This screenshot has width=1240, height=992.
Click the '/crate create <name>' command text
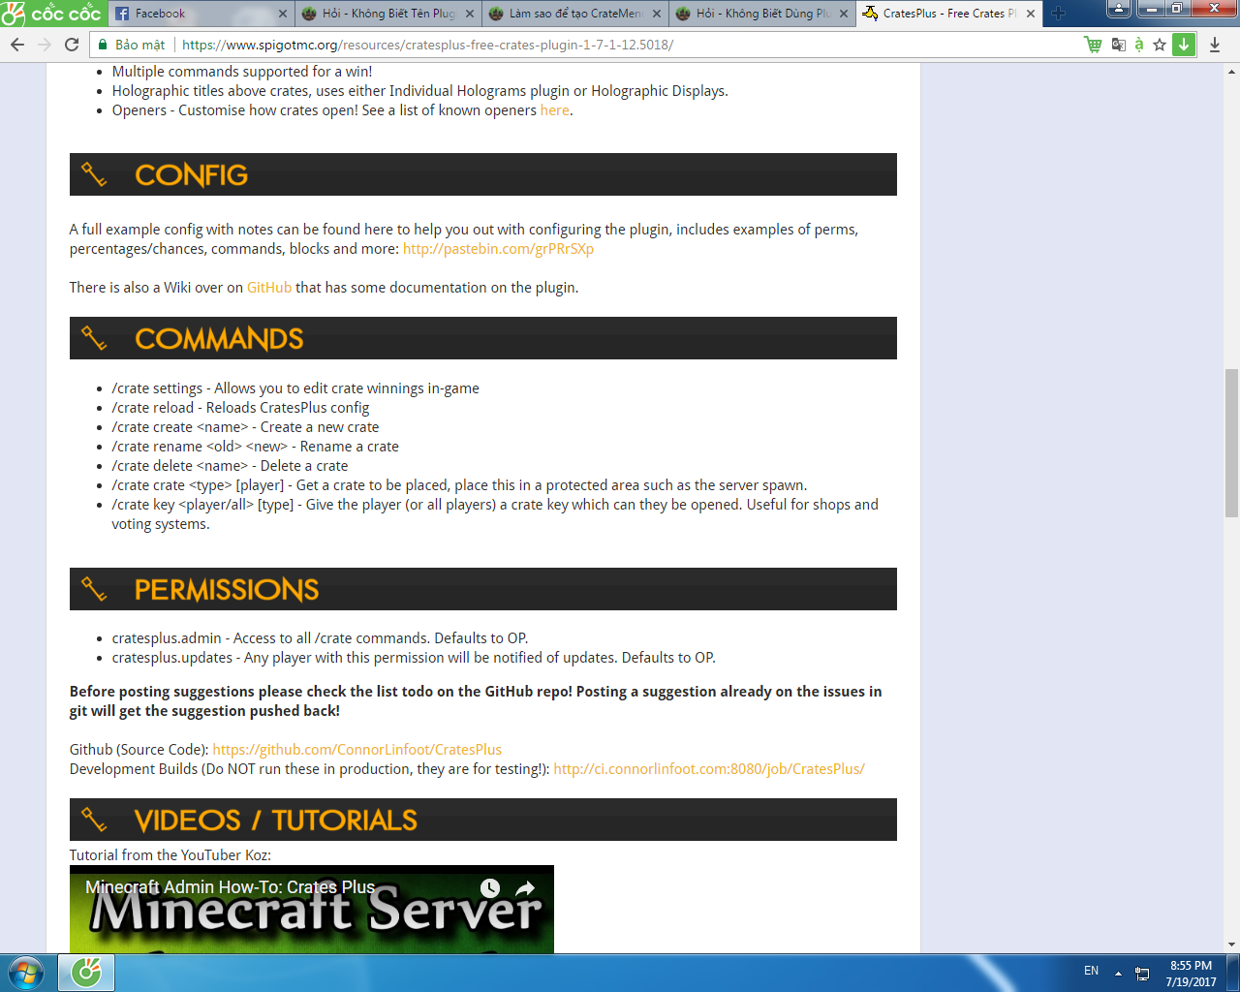click(x=245, y=427)
